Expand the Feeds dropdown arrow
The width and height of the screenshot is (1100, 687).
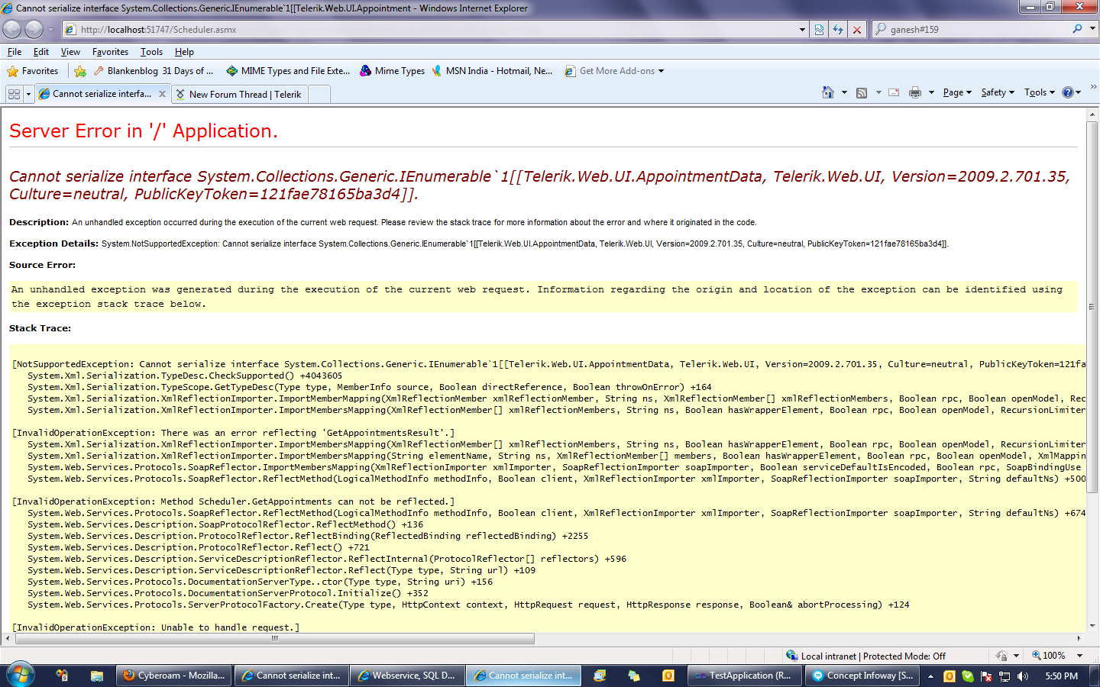[x=878, y=92]
